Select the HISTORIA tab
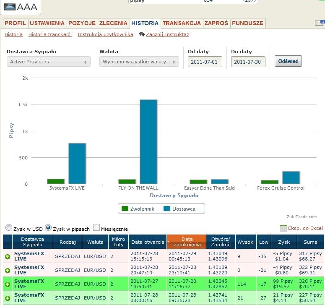This screenshot has height=305, width=325. (x=145, y=23)
